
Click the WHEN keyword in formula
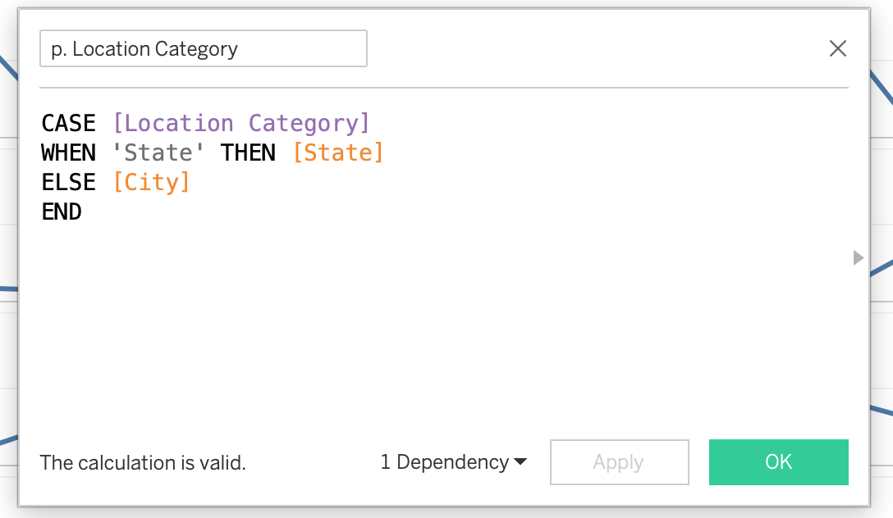coord(69,153)
